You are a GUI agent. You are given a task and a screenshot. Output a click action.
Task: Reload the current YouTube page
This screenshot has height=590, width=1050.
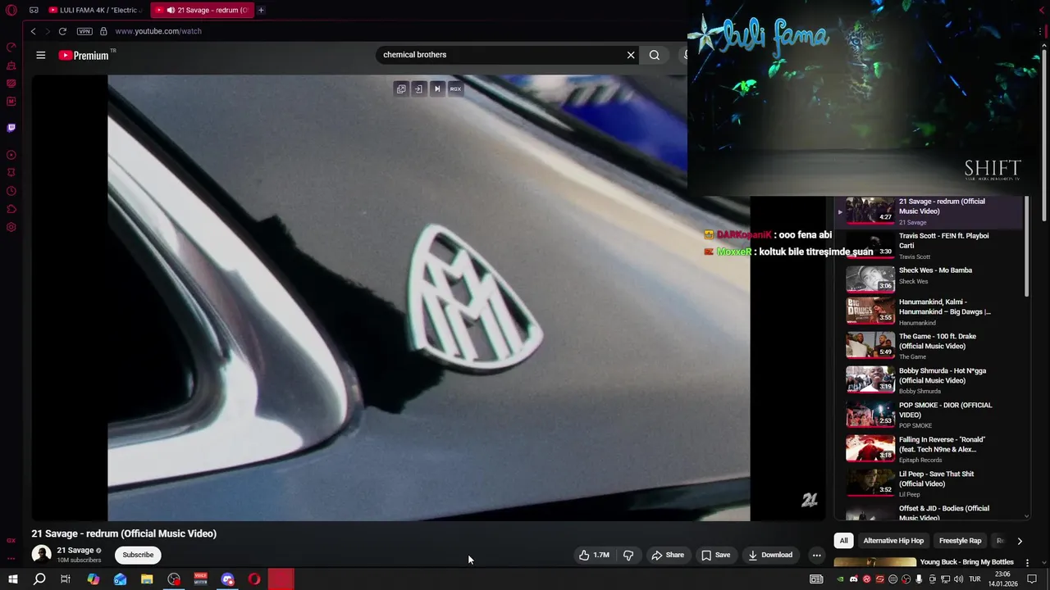(62, 31)
